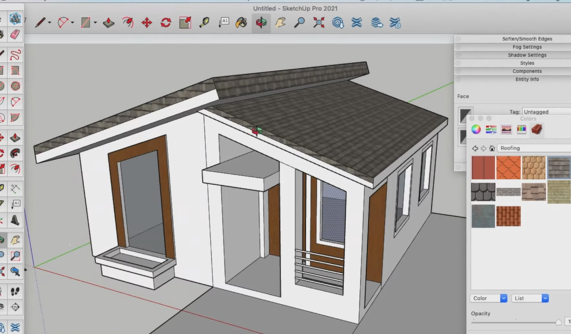The image size is (571, 334).
Task: Open the 3D Warehouse icon
Action: pyautogui.click(x=338, y=22)
